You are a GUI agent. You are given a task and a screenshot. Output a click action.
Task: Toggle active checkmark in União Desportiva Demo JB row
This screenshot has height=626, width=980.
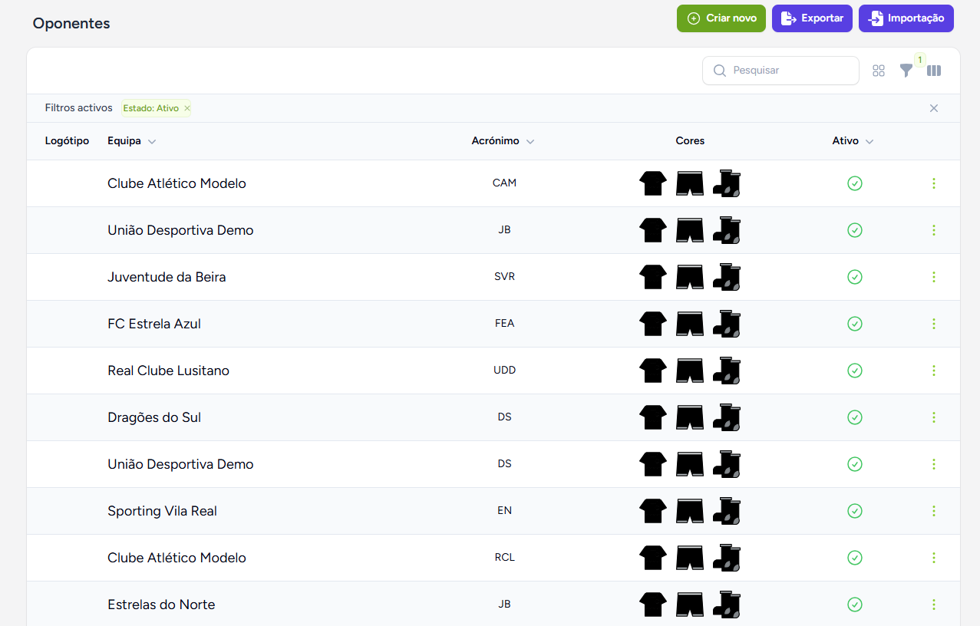coord(854,230)
